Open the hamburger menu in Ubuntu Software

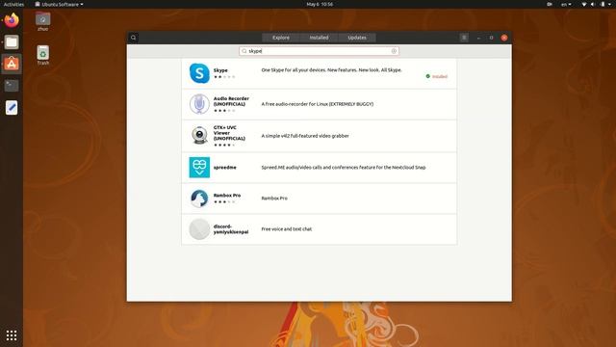click(464, 38)
